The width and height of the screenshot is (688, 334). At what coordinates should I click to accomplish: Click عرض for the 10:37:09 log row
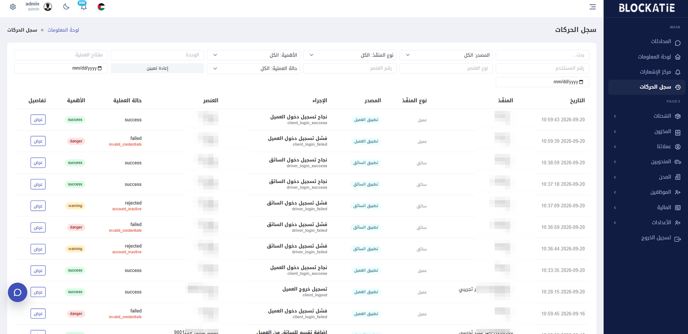tap(38, 206)
